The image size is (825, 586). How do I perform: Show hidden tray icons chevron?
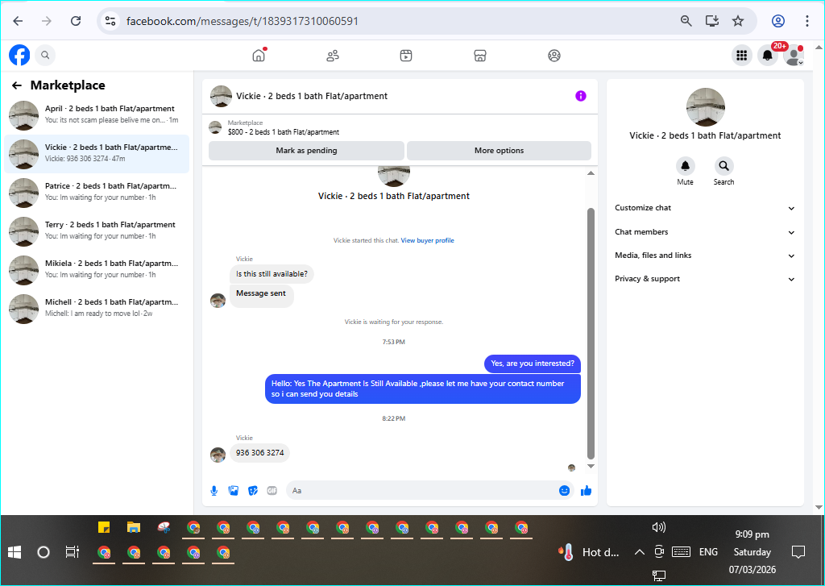click(x=639, y=552)
